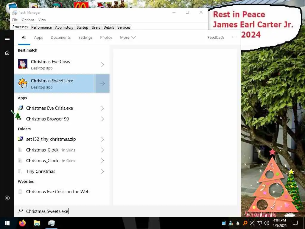Screen dimensions: 305x229
Task: Open the Tiny Christmas folder result
Action: pyautogui.click(x=62, y=171)
